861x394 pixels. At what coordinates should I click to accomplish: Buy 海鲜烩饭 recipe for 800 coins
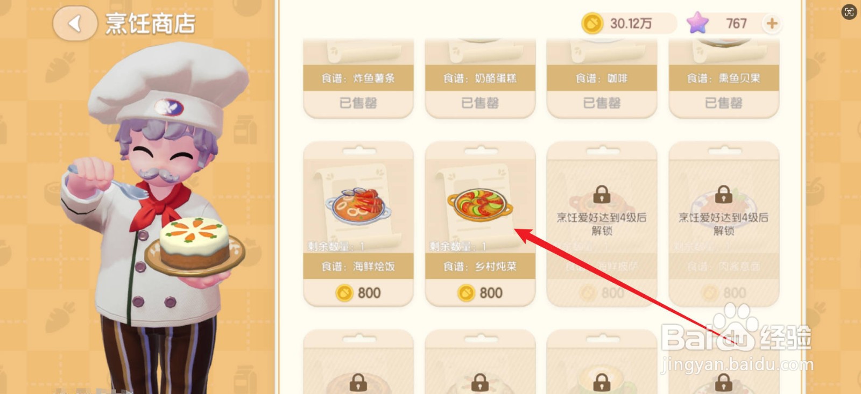(358, 293)
